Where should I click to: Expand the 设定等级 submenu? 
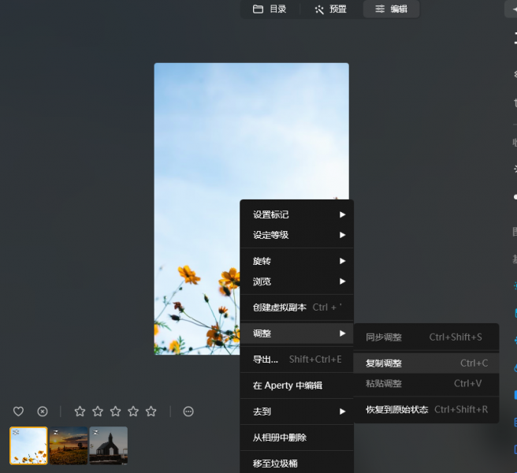pyautogui.click(x=297, y=235)
